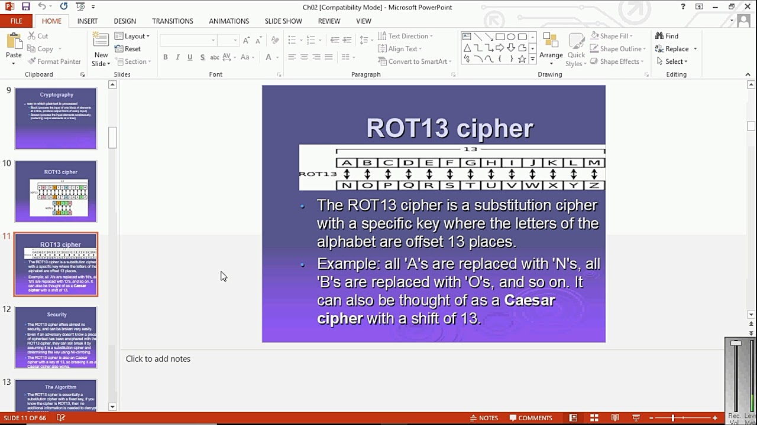Viewport: 757px width, 425px height.
Task: Click the zoom in plus button
Action: (x=715, y=418)
